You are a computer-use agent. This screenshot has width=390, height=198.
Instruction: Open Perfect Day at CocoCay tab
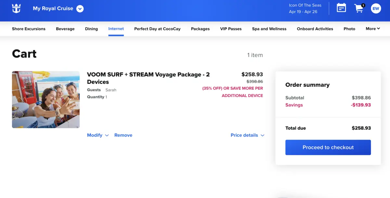point(157,29)
